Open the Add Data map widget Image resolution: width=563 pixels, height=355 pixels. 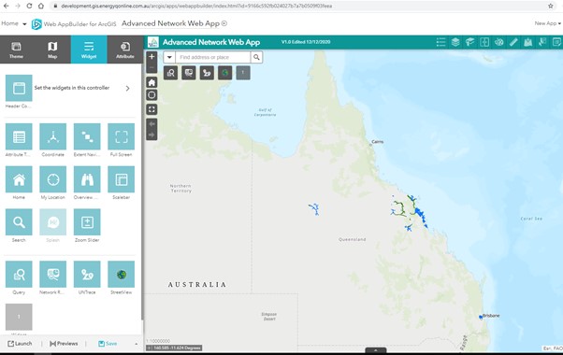tap(527, 42)
